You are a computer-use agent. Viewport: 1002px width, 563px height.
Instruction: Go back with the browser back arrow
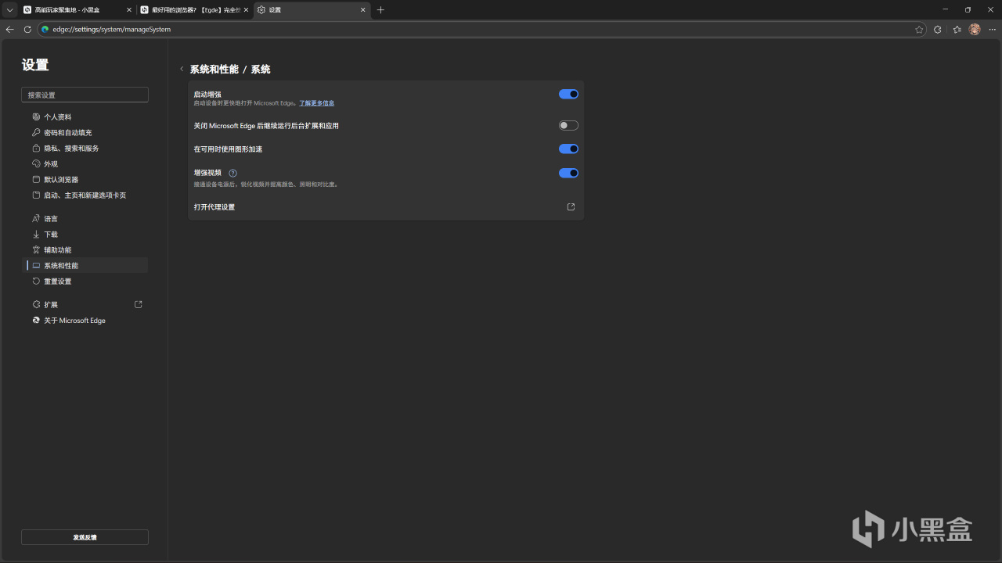tap(10, 30)
